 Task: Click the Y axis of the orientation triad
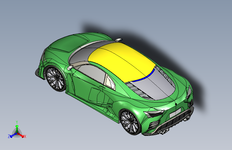pyautogui.click(x=17, y=128)
